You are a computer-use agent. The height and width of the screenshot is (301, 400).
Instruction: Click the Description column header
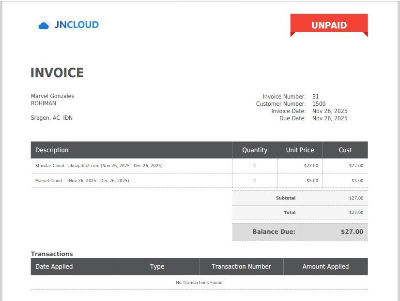pos(52,150)
